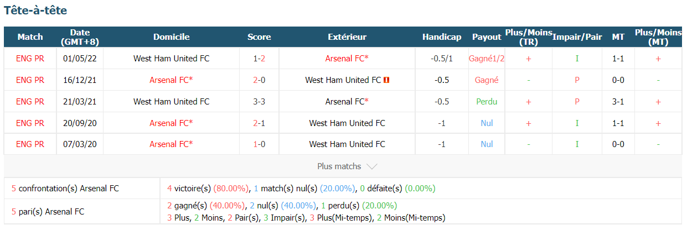
Task: Select Arsenal FC away team in the 21/03/21 row
Action: (x=347, y=101)
